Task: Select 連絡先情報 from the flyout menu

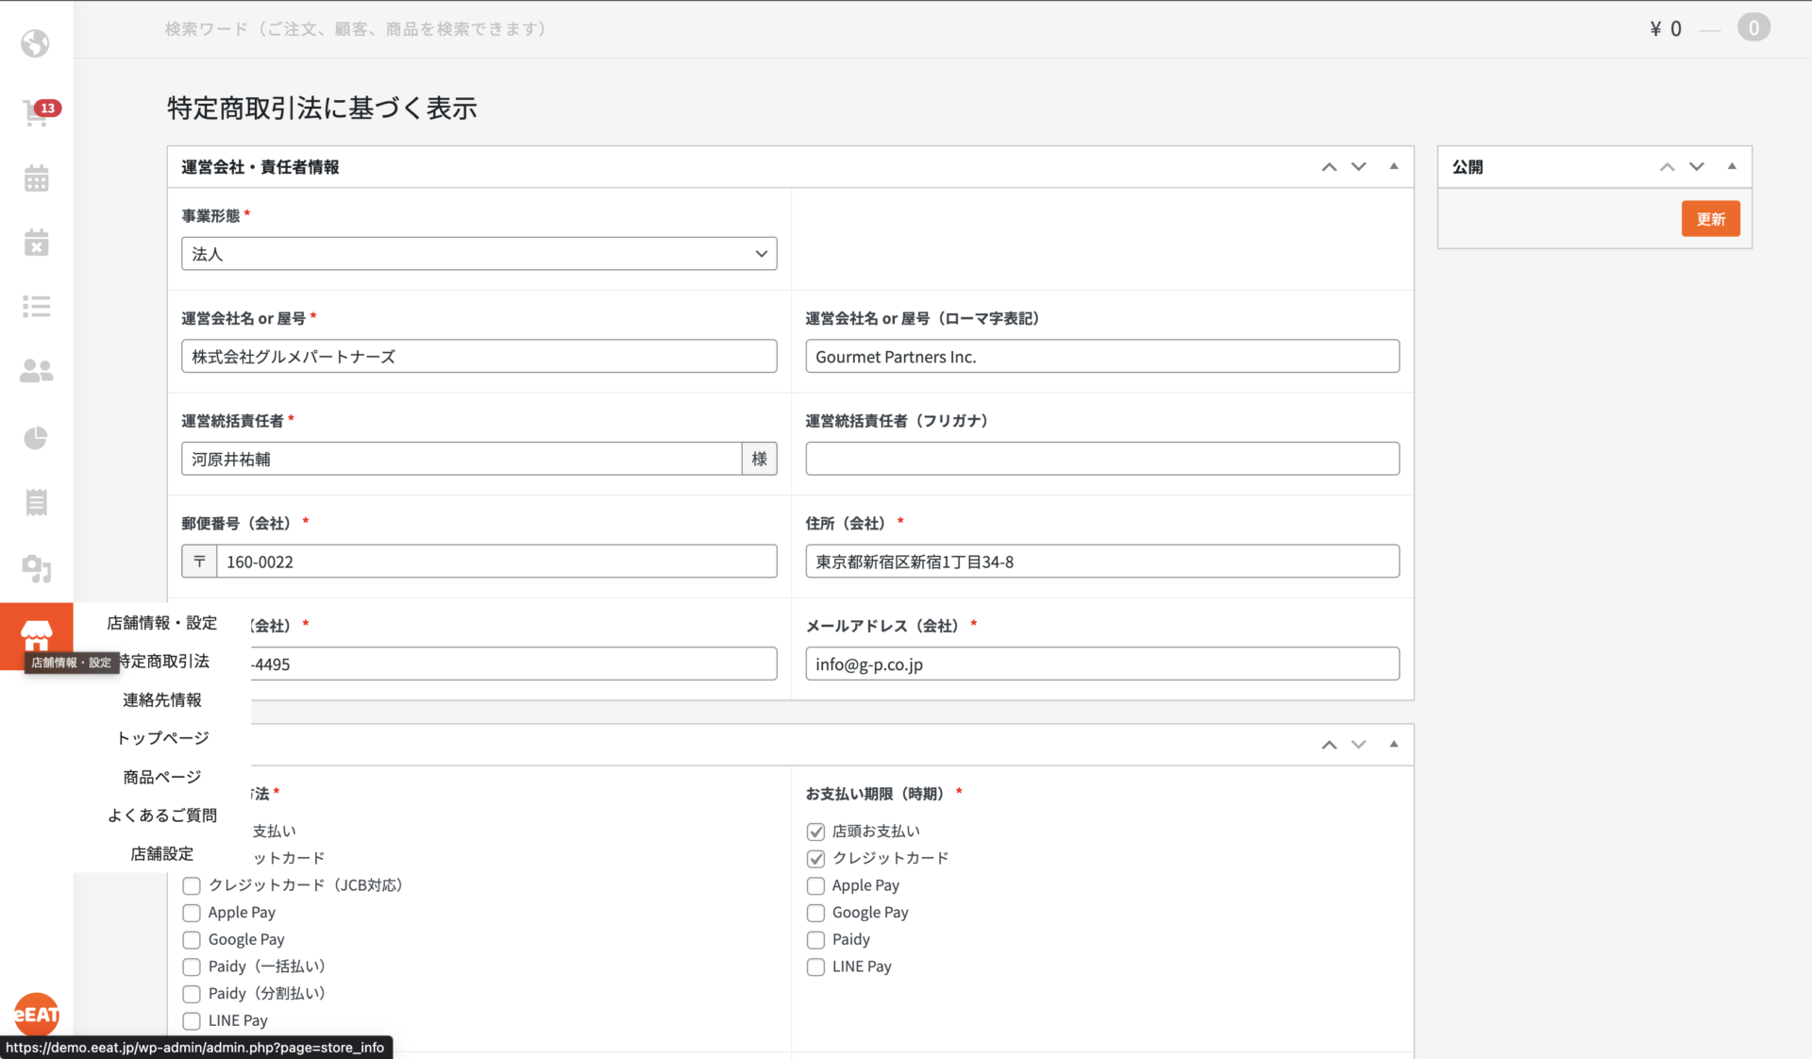Action: pyautogui.click(x=162, y=700)
